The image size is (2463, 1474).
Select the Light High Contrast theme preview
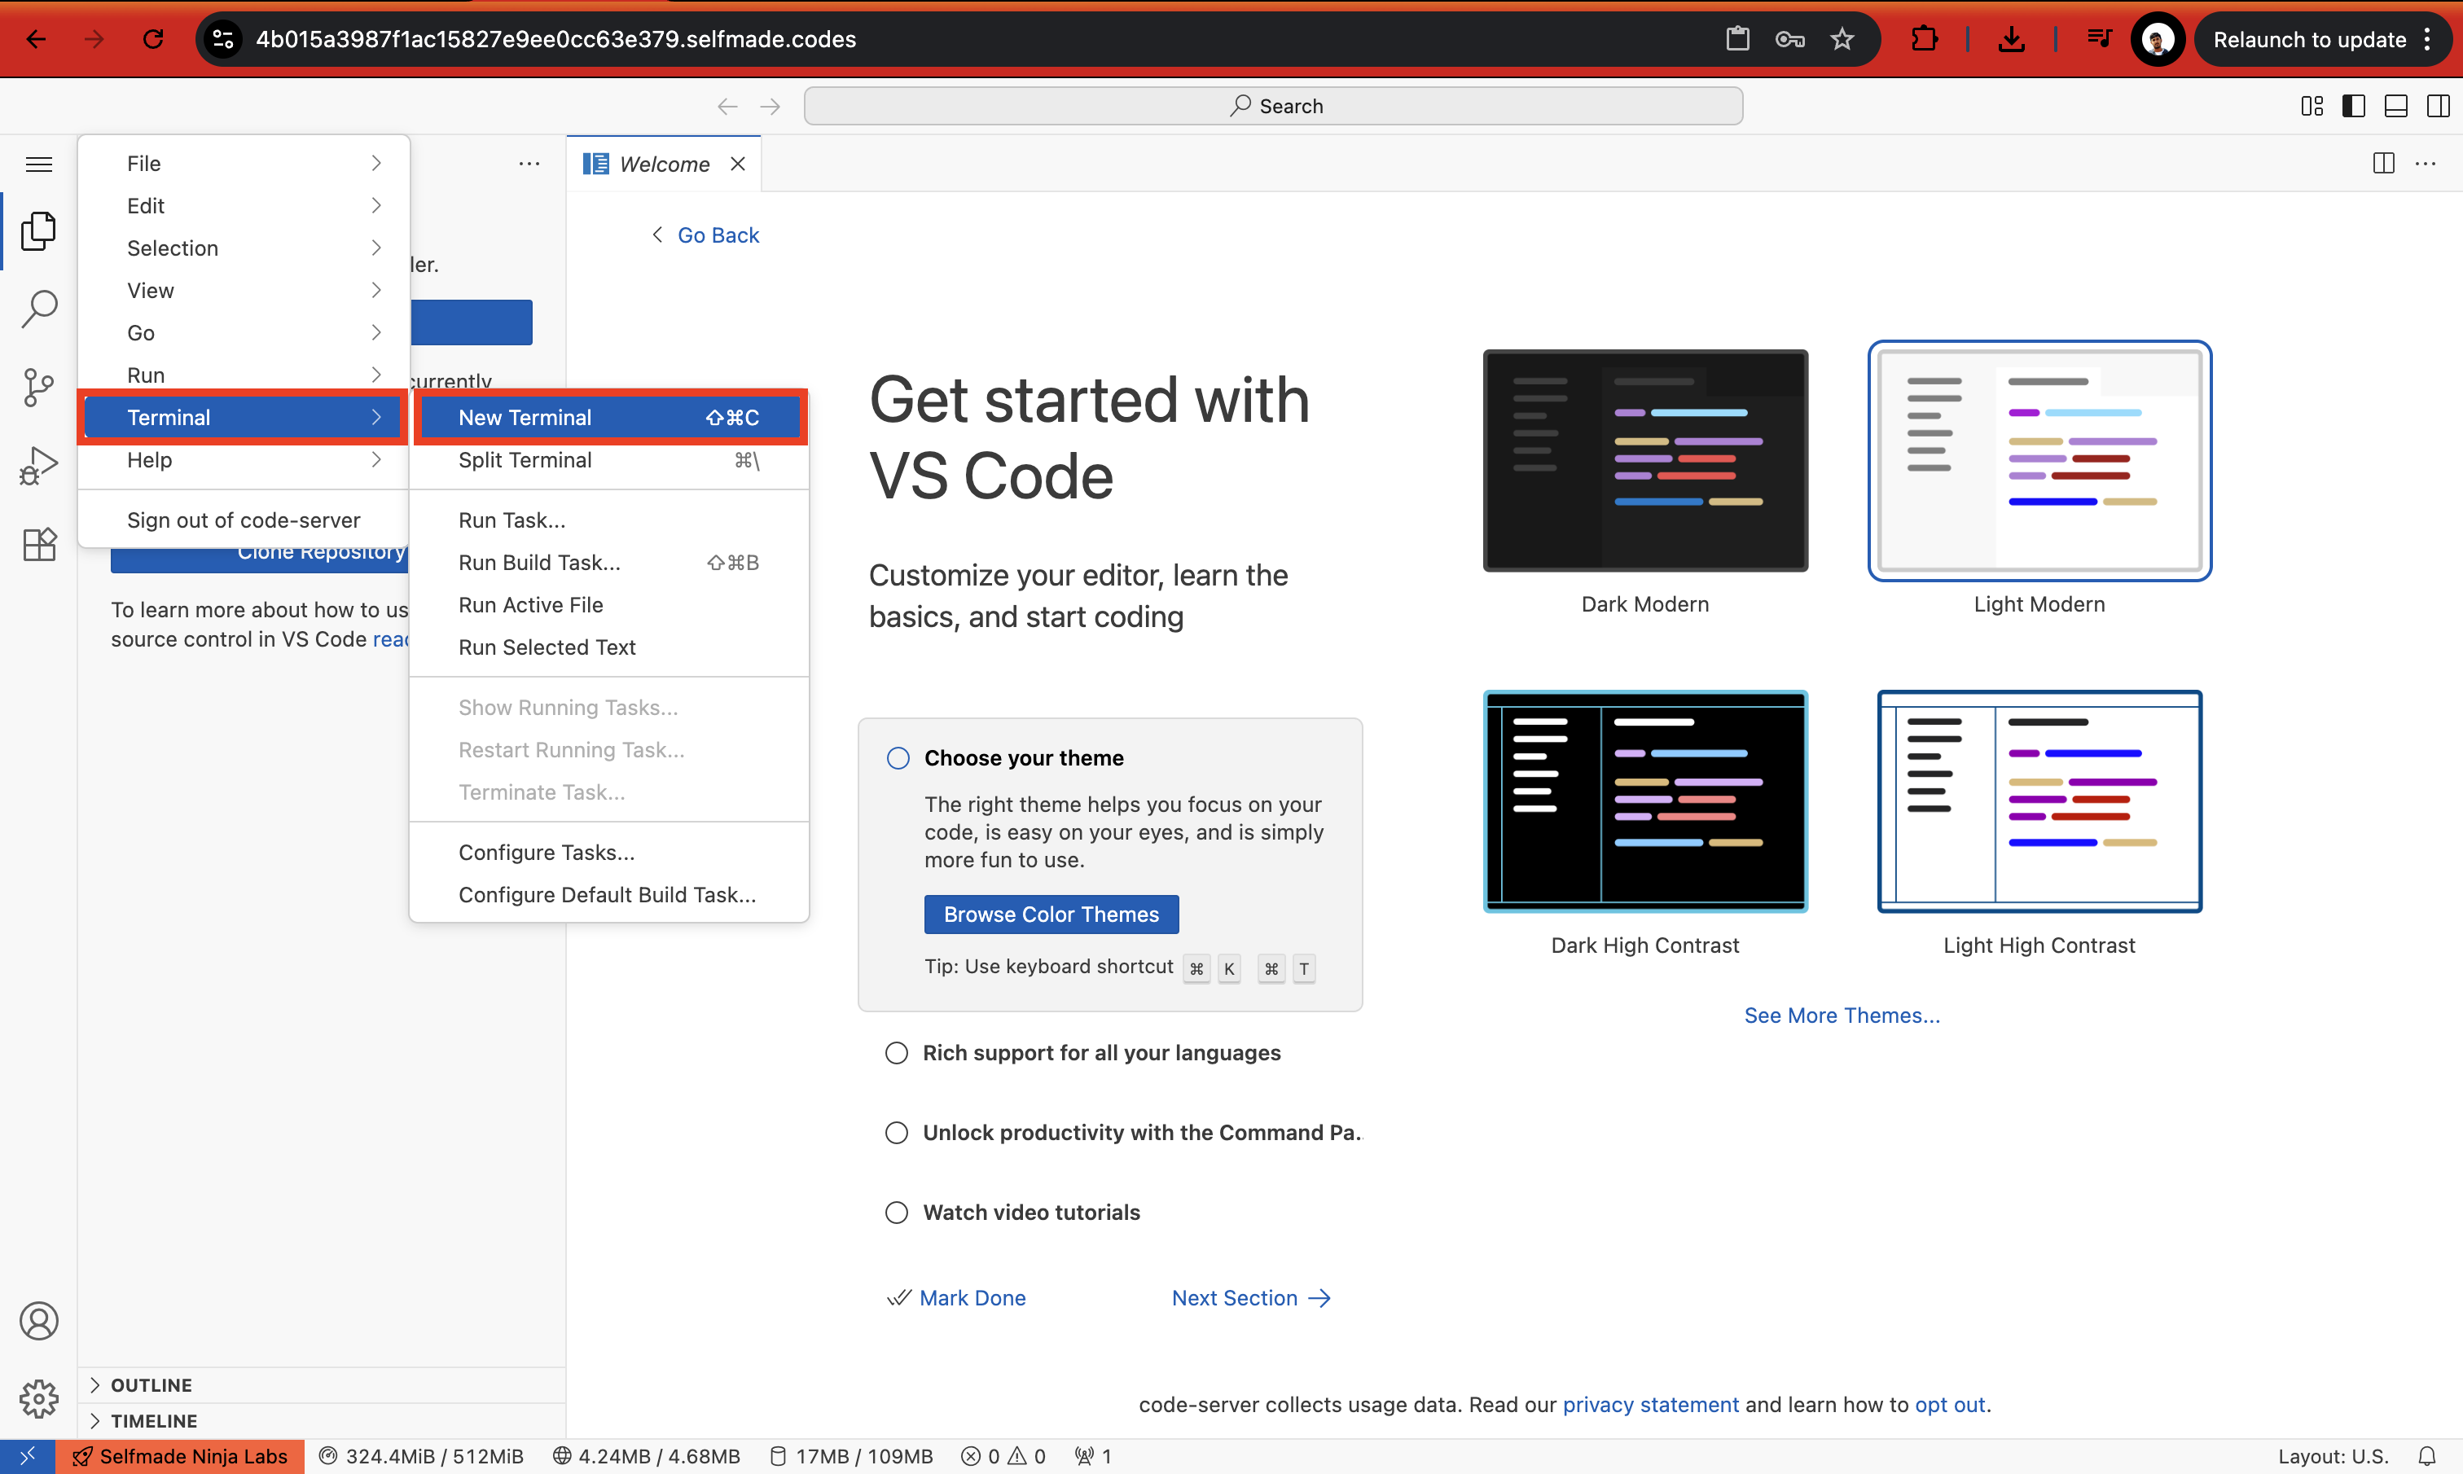pyautogui.click(x=2039, y=801)
